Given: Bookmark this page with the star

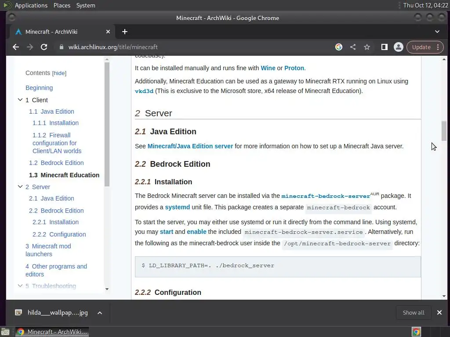Looking at the screenshot, I should 367,47.
